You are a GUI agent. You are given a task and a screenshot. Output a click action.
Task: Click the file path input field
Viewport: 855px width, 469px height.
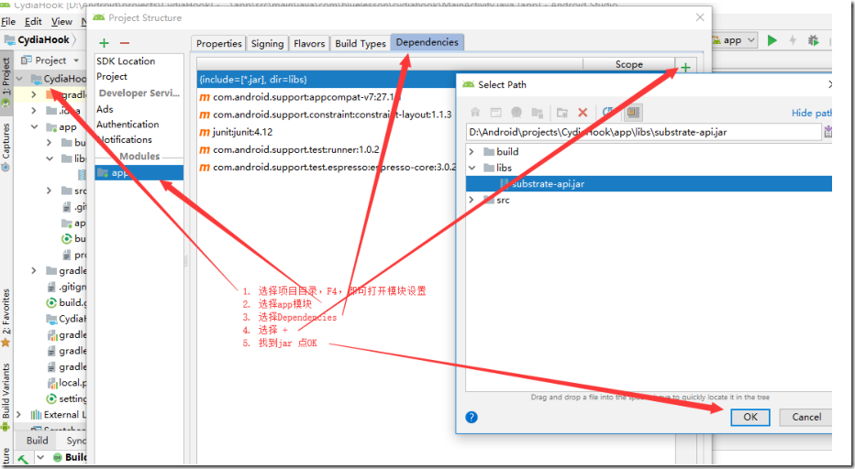644,132
